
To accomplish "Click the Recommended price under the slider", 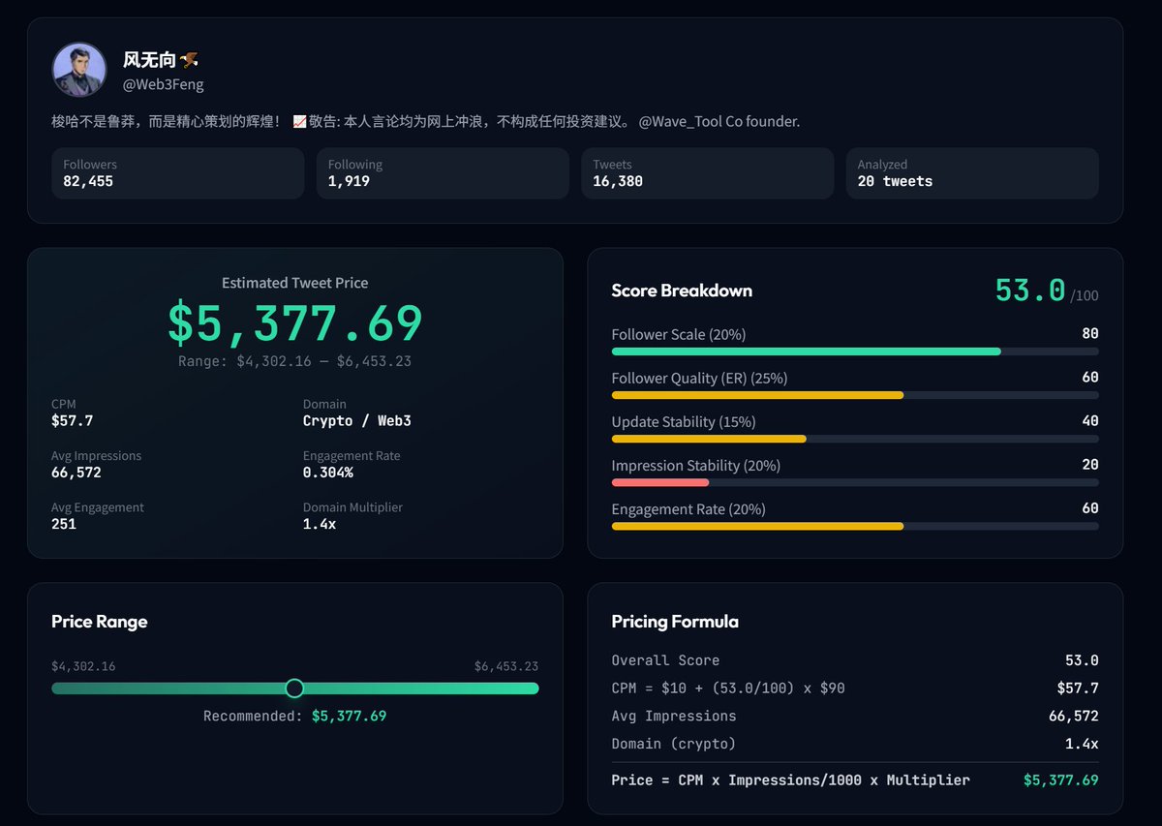I will (349, 717).
